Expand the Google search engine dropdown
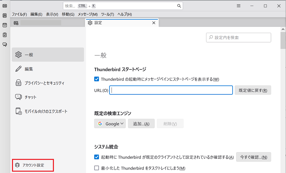 (110, 124)
